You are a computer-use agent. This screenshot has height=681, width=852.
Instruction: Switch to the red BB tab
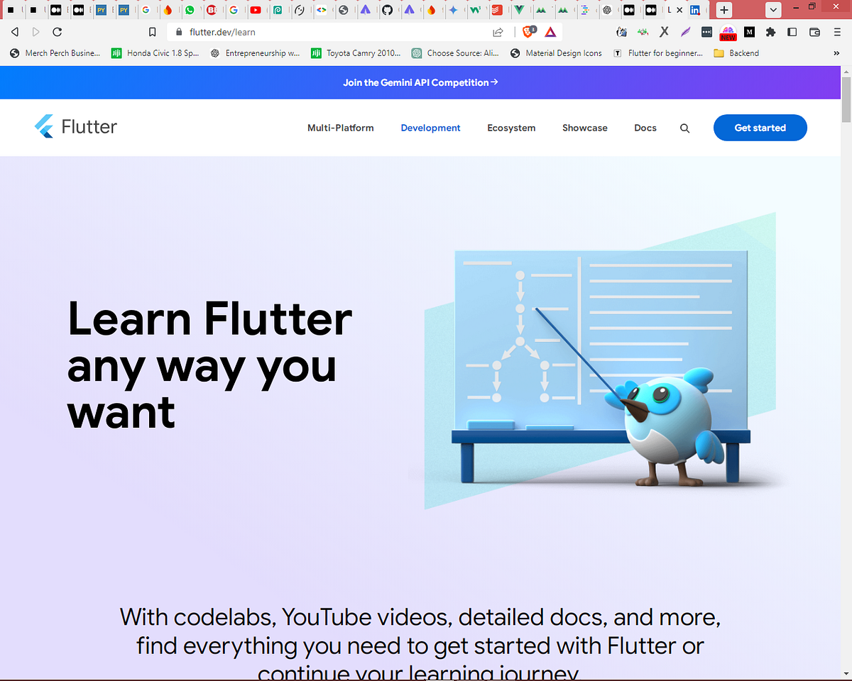point(212,10)
